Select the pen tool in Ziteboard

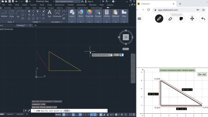point(159,19)
